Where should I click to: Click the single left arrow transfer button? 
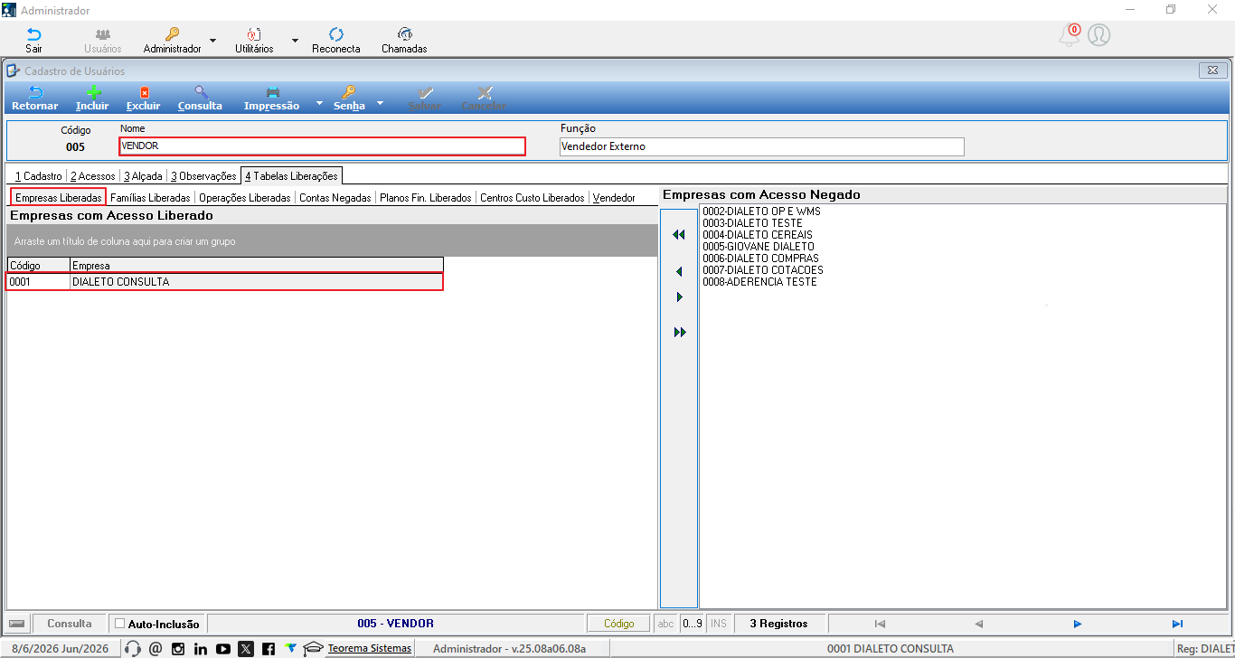tap(679, 272)
